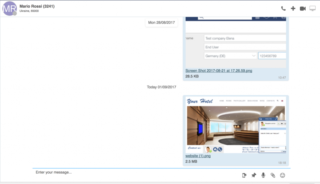320x184 pixels.
Task: Start a video call using camera icon
Action: [x=302, y=8]
